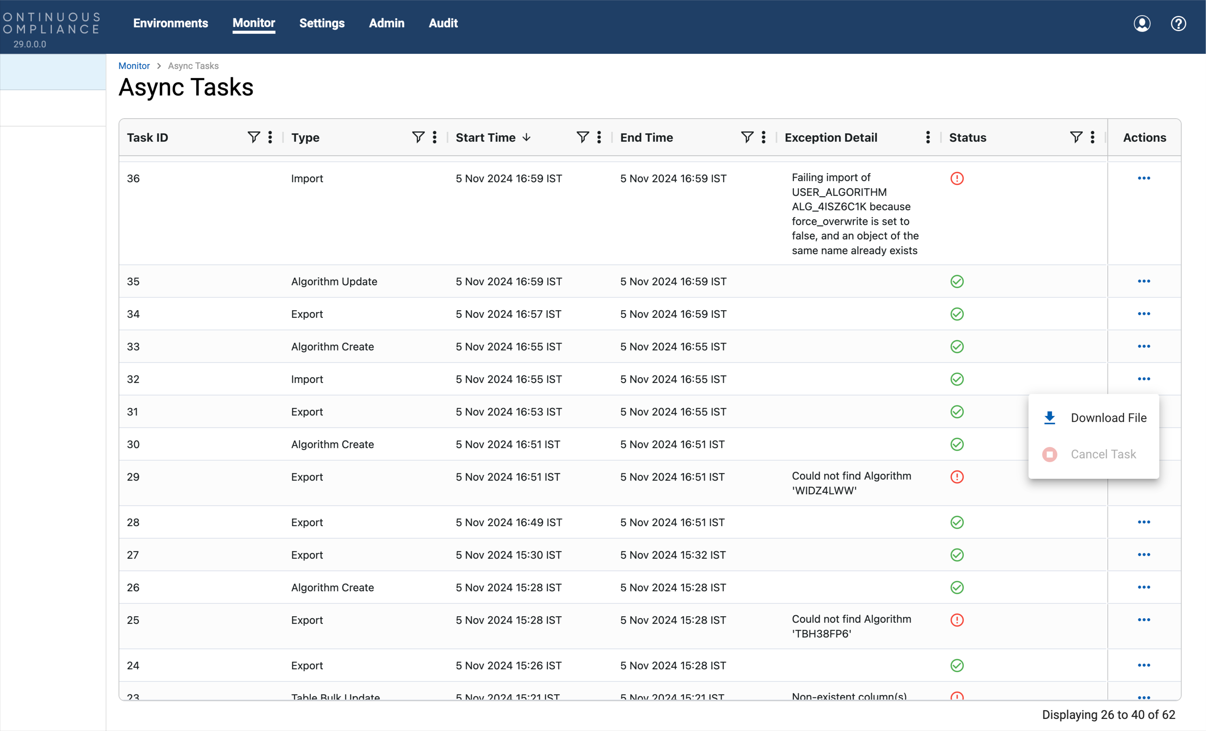This screenshot has height=731, width=1206.
Task: Open the filter icon on Task ID column
Action: point(254,137)
